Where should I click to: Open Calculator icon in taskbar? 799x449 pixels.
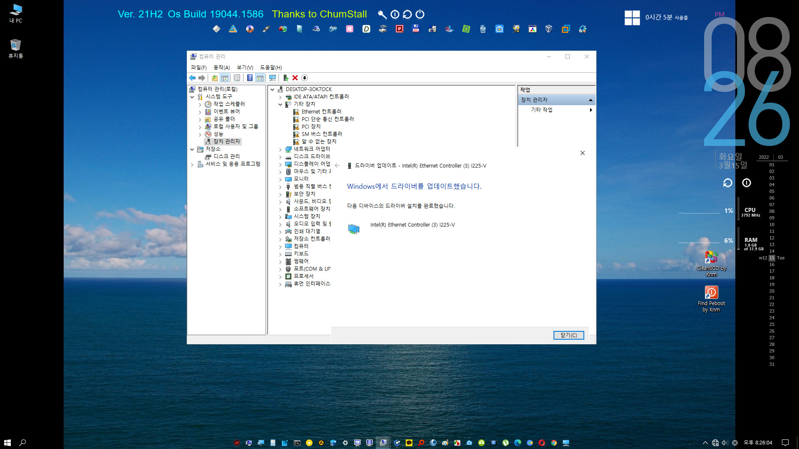pyautogui.click(x=273, y=443)
